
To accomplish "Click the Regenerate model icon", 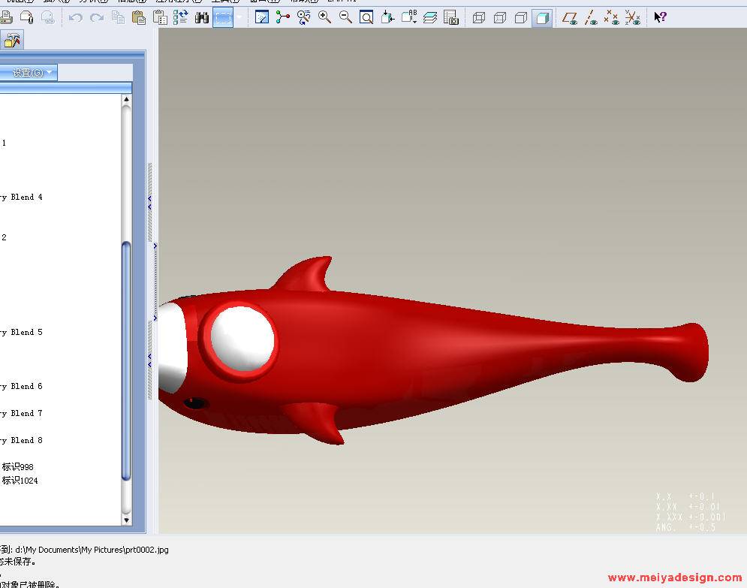I will (181, 17).
